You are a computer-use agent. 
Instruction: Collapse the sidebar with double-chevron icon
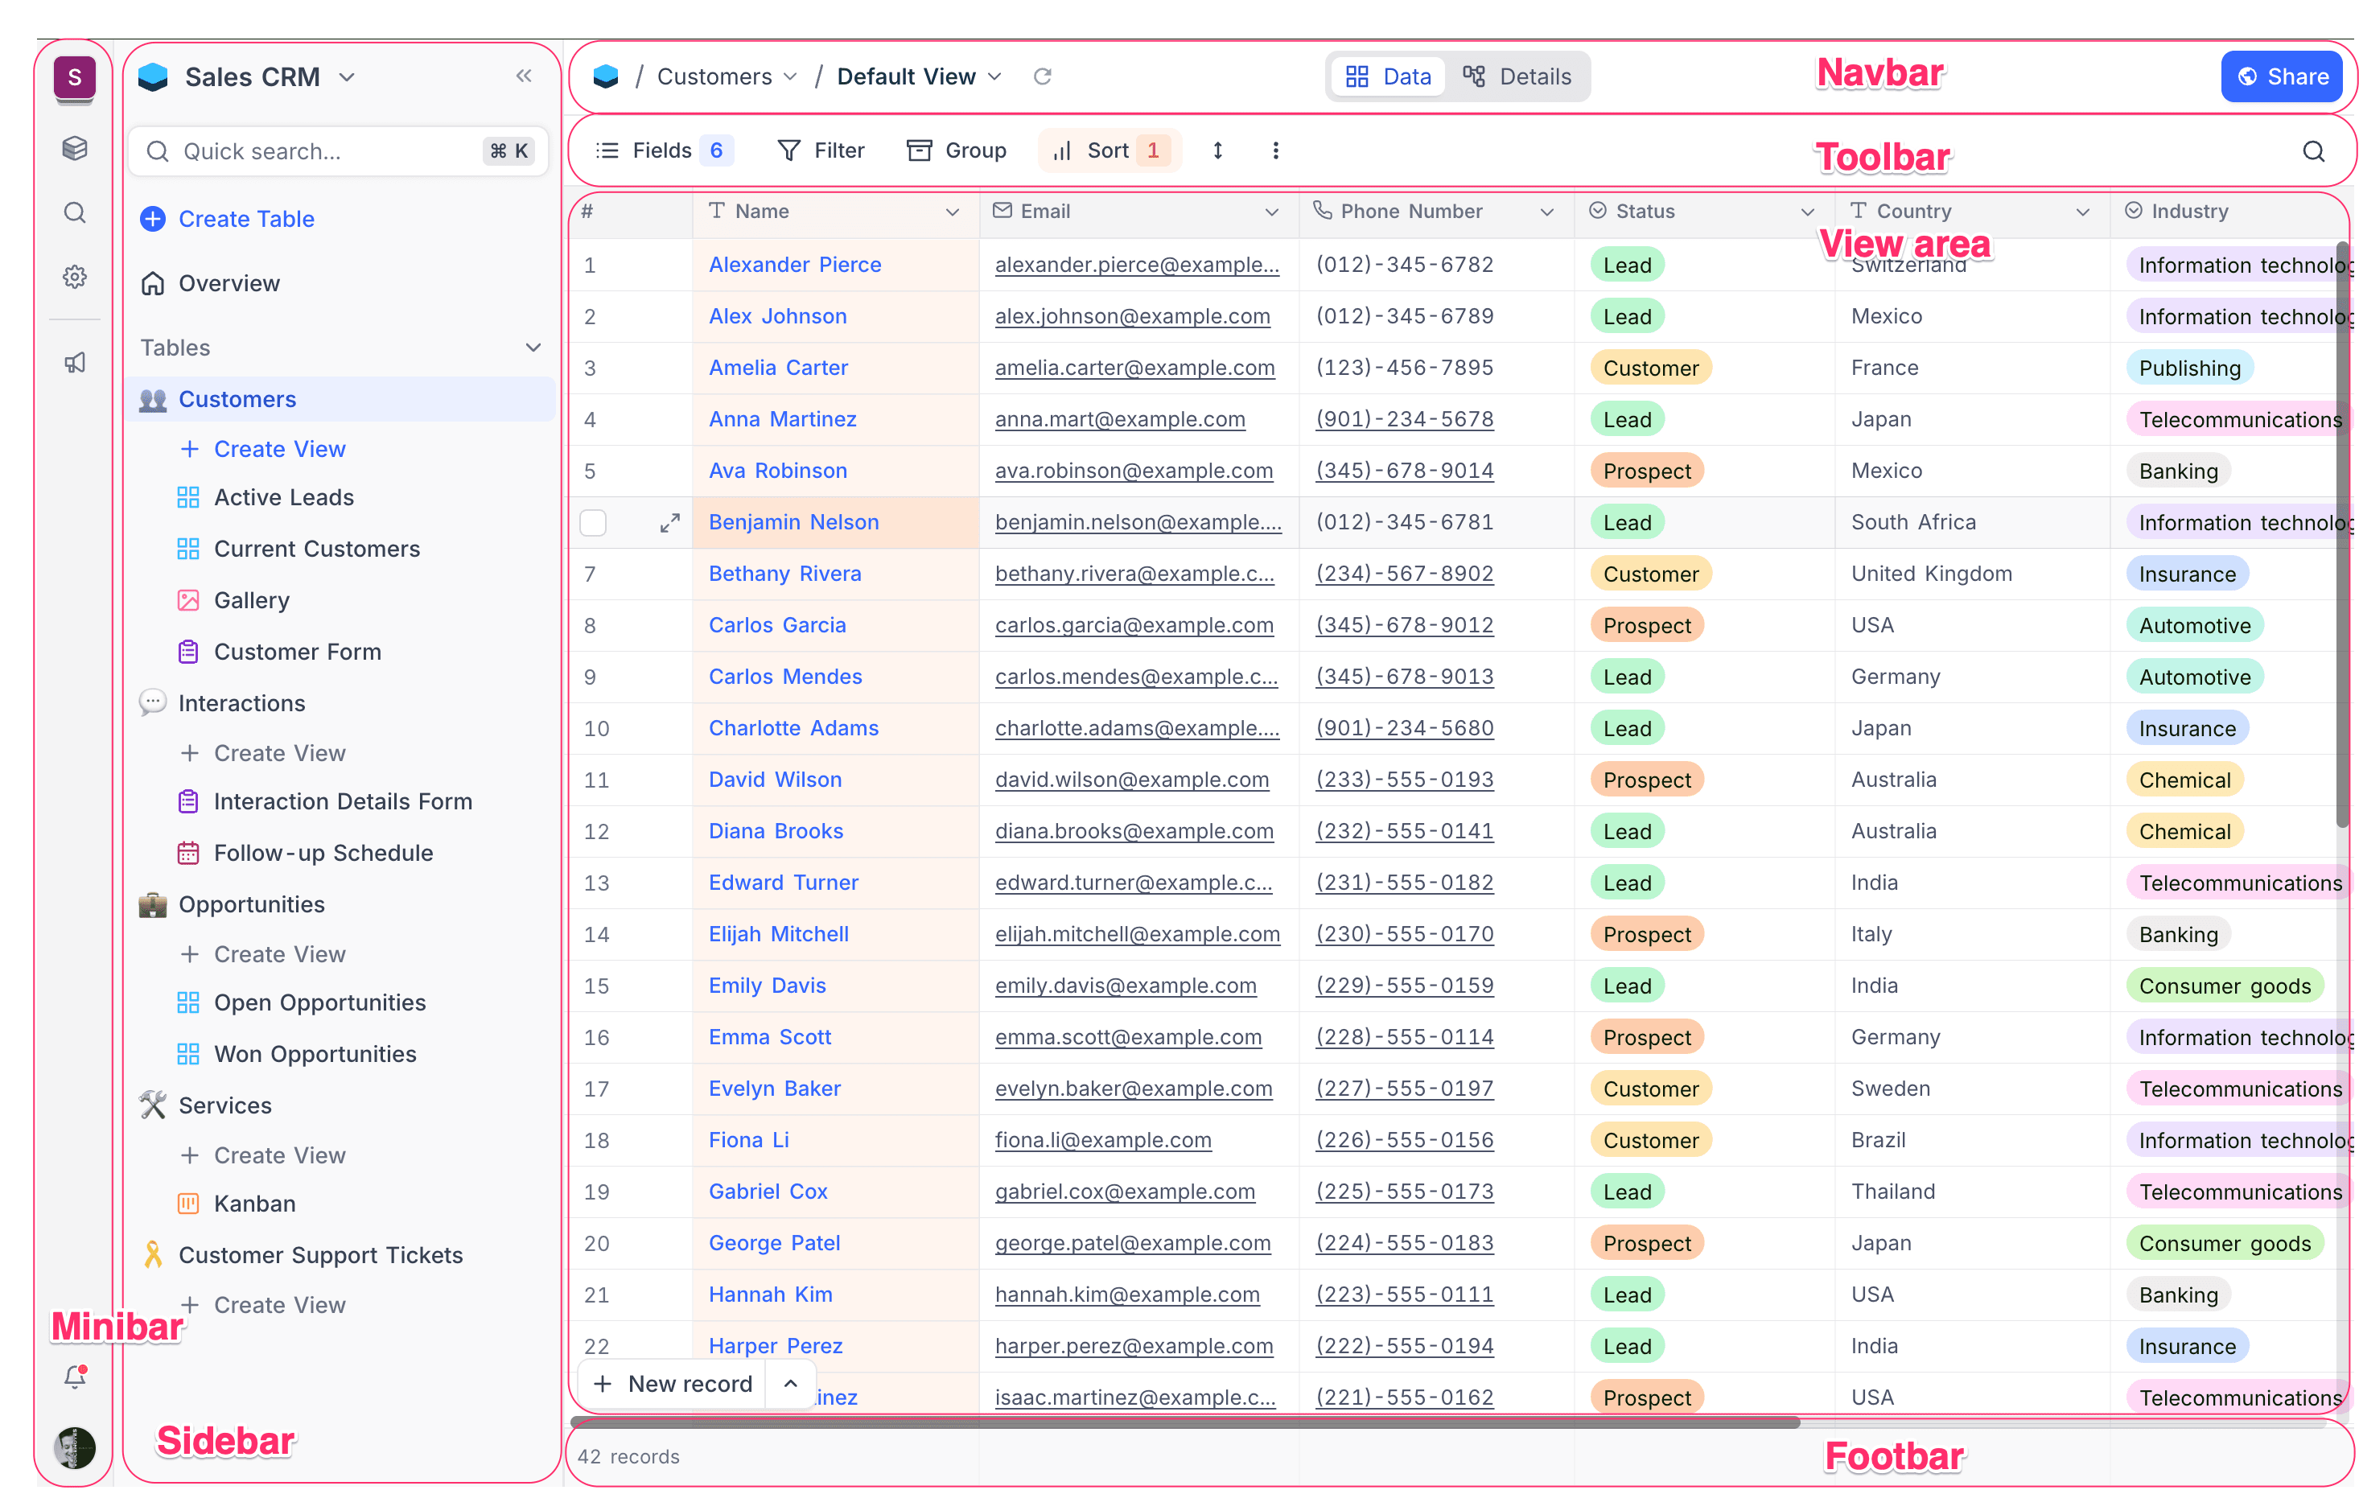pyautogui.click(x=524, y=76)
